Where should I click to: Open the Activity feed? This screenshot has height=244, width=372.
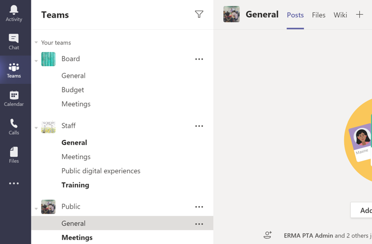click(14, 13)
